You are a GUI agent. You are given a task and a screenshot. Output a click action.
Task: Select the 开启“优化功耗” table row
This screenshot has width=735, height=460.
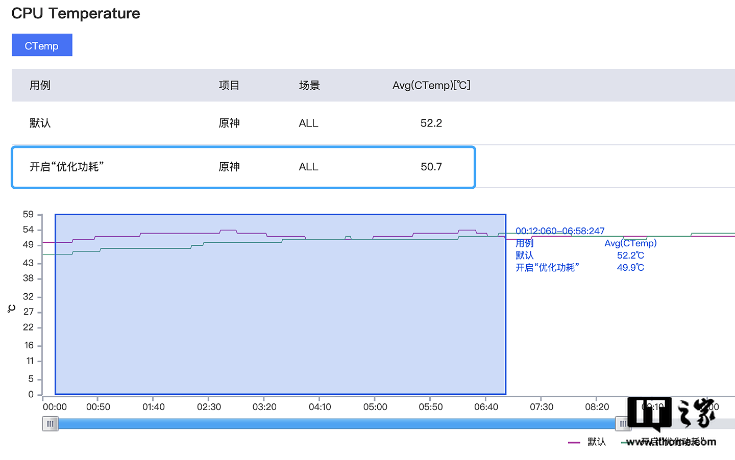click(x=243, y=167)
